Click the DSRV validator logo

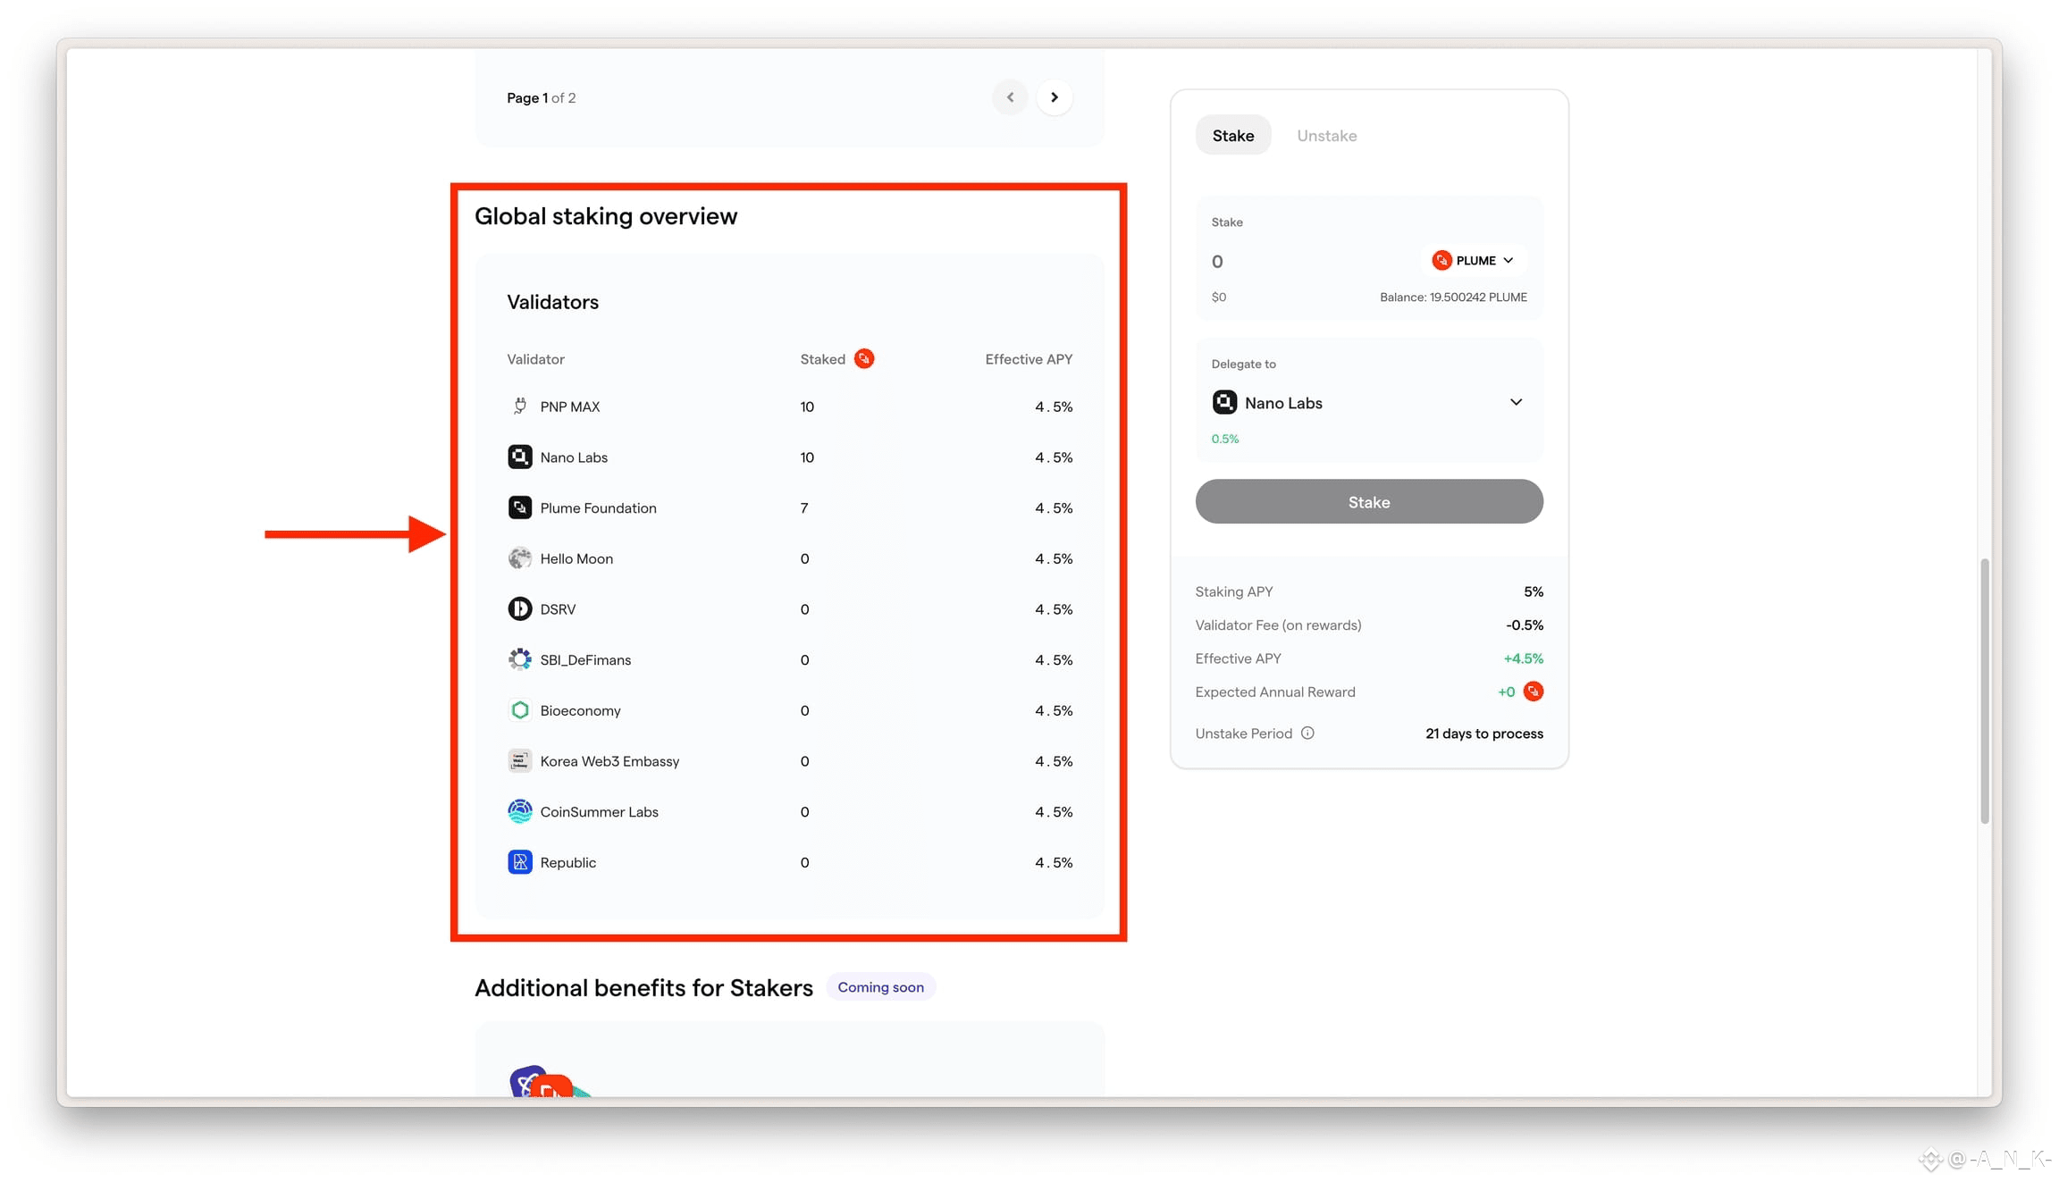[x=519, y=609]
